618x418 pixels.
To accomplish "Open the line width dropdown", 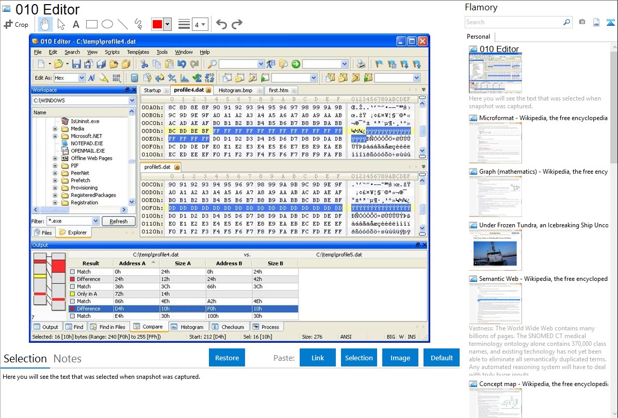I will click(x=200, y=24).
